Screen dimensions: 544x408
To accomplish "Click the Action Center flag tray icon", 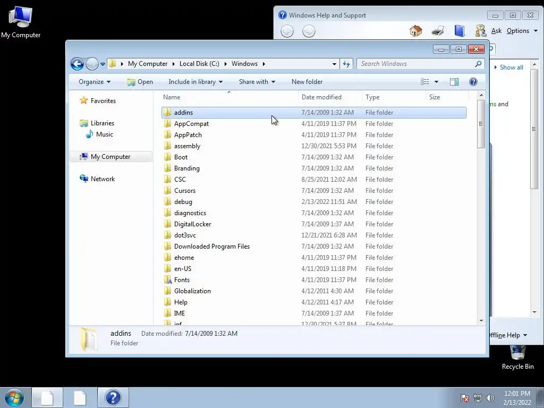I will coord(465,398).
